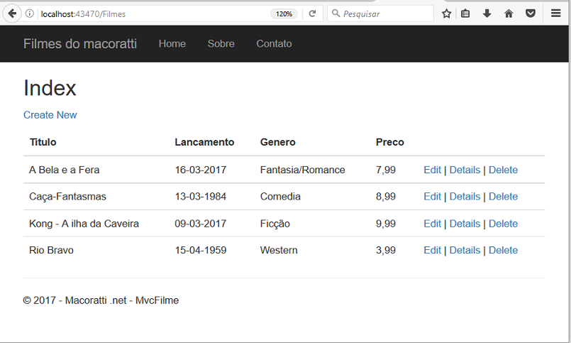Open the site information icon in address bar
Screen dimensions: 571x343
pos(30,14)
